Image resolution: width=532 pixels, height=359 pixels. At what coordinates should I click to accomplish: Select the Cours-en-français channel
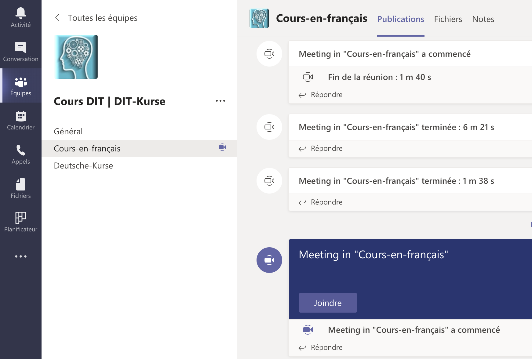tap(139, 148)
